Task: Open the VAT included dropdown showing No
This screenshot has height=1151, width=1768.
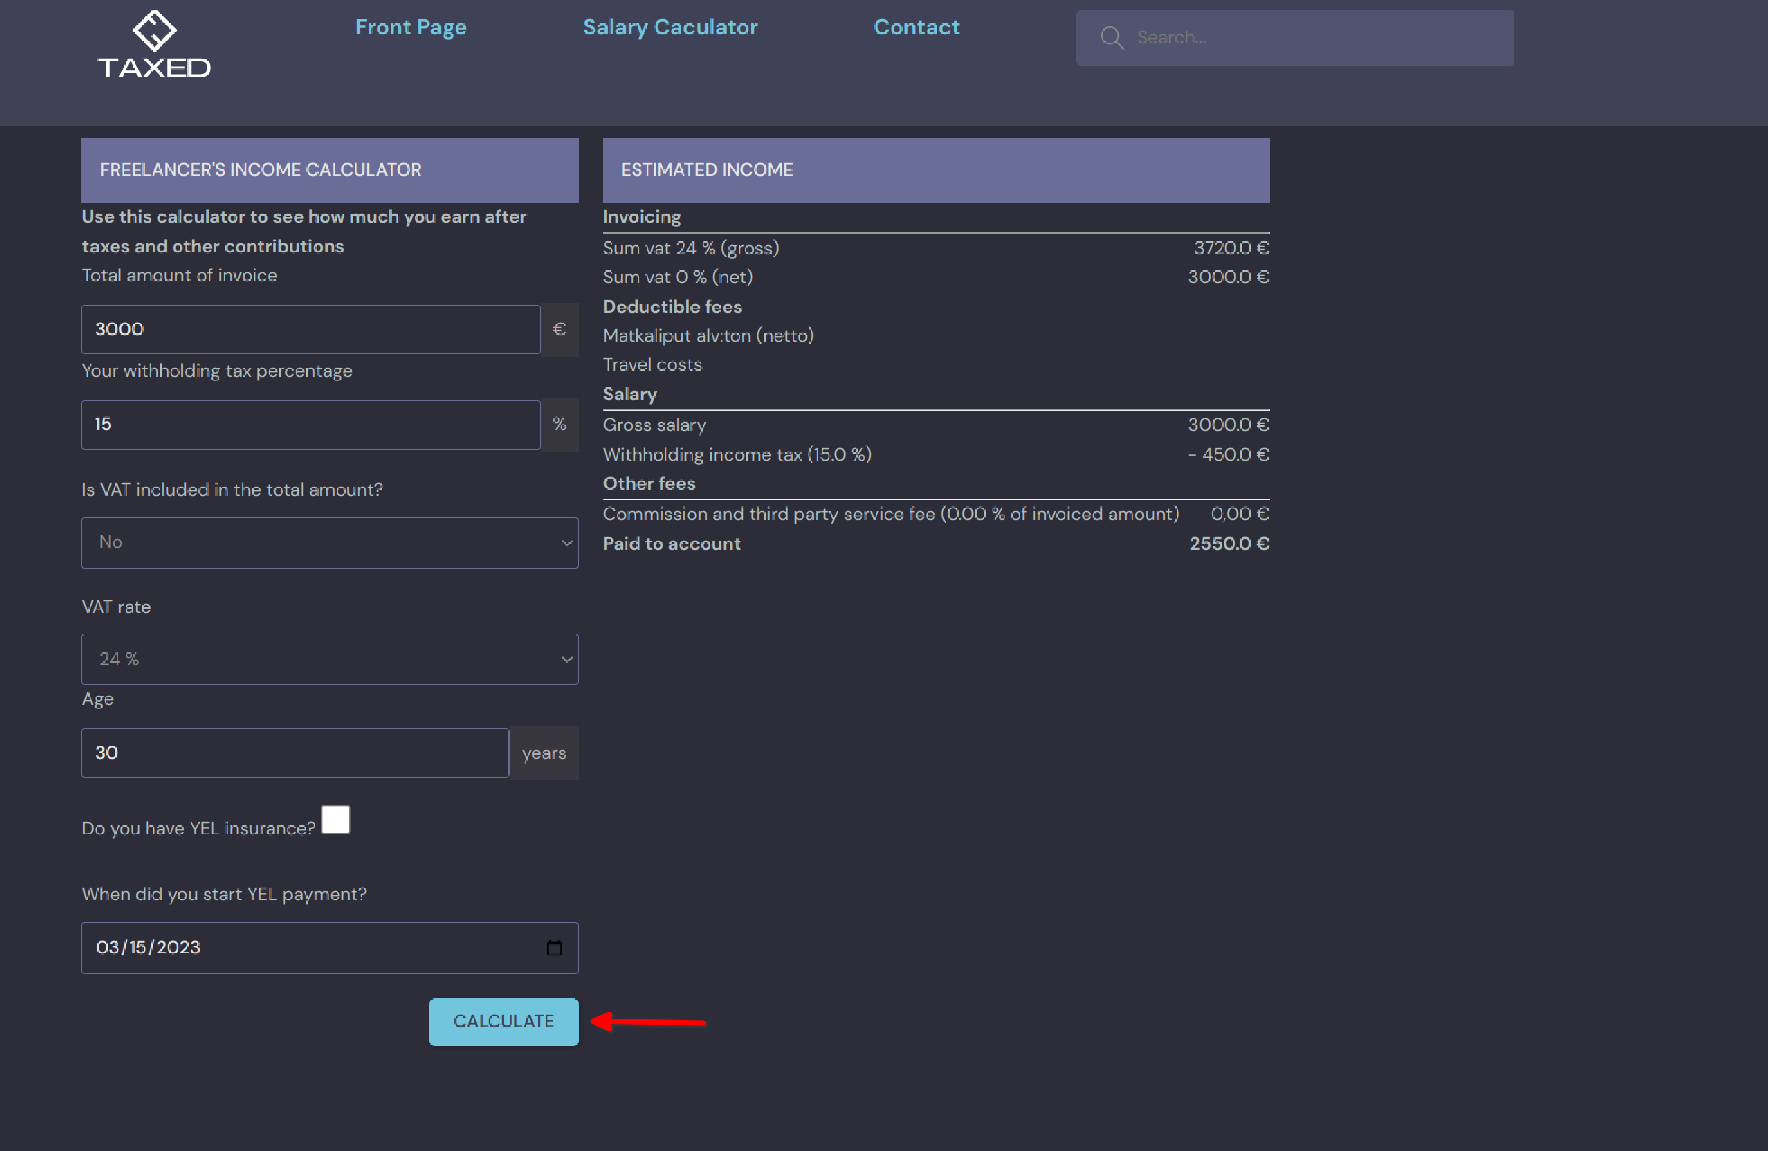Action: (x=330, y=543)
